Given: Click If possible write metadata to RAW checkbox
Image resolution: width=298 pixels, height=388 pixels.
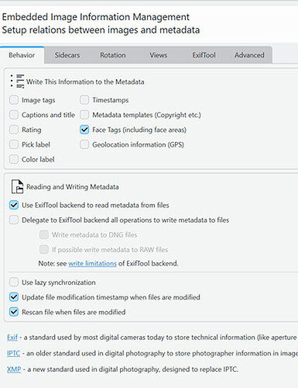Looking at the screenshot, I should pos(44,249).
